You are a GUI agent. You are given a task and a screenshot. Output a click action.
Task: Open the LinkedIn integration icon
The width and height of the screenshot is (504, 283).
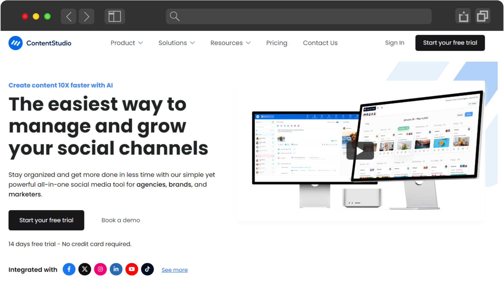(116, 269)
